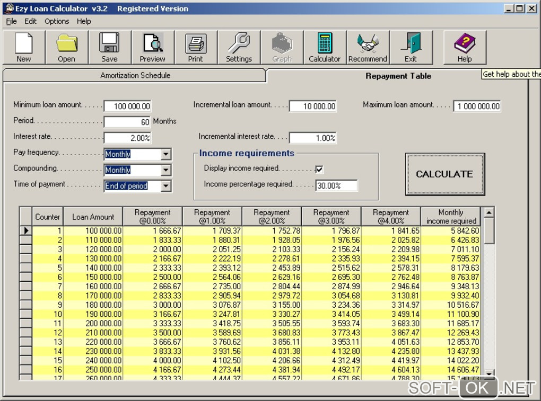
Task: Click the greyed Graph toolbar icon
Action: 282,47
